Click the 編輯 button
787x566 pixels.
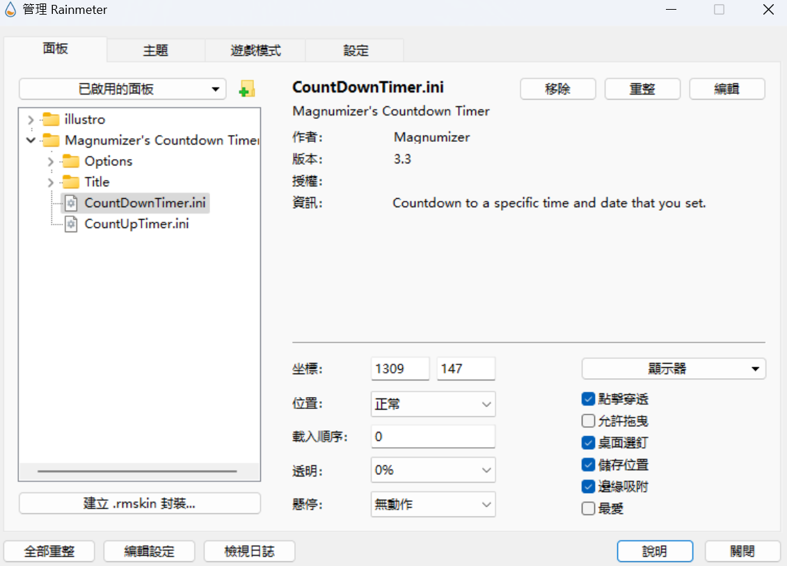point(726,89)
